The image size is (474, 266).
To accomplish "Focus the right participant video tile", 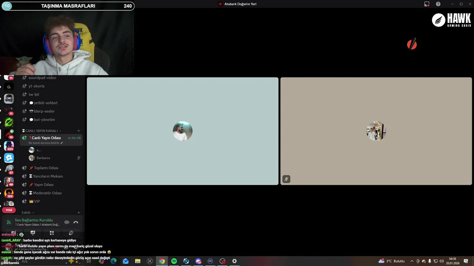I will 376,131.
